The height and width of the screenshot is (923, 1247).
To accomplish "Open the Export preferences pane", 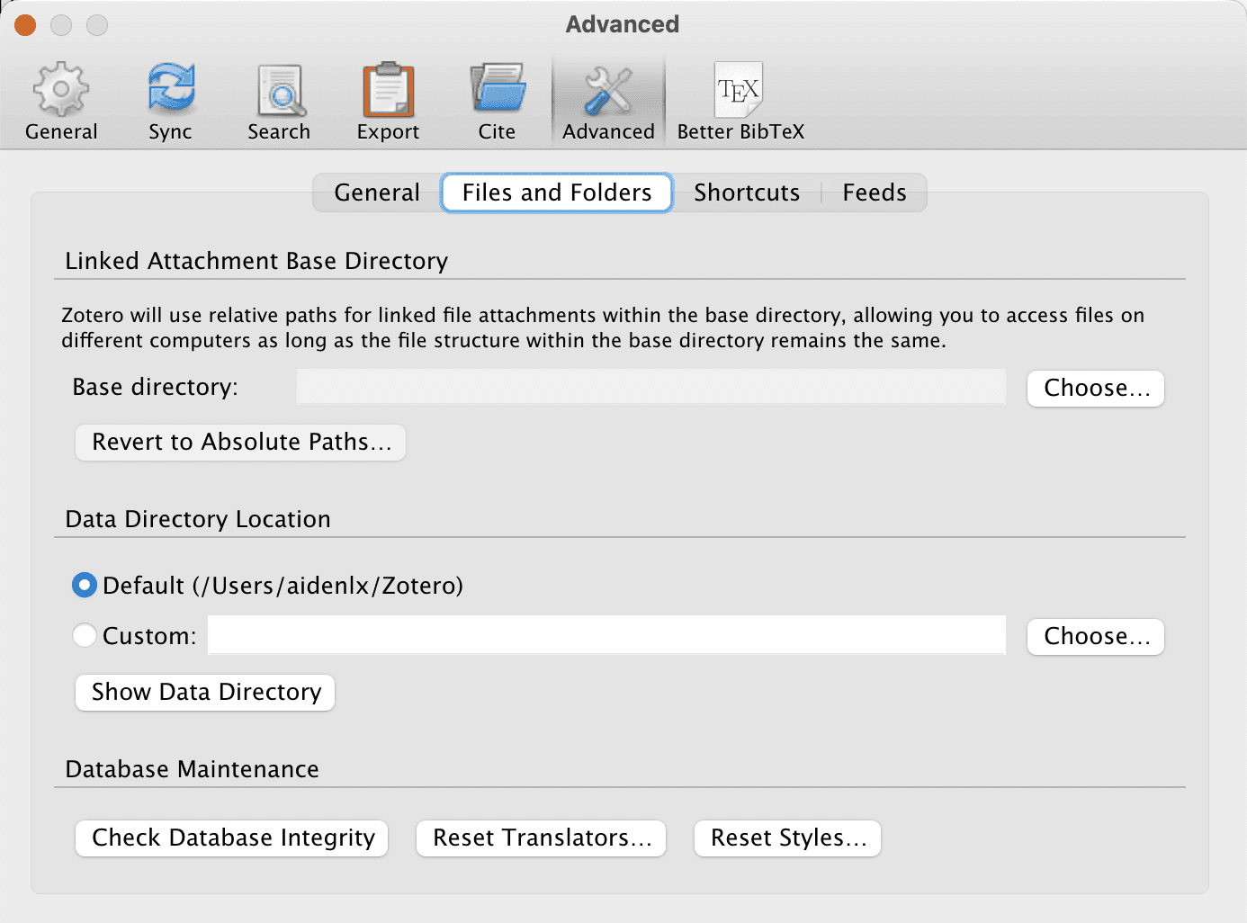I will coord(388,102).
